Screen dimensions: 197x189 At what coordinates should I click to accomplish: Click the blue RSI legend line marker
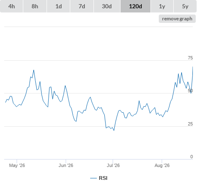[x=94, y=178]
